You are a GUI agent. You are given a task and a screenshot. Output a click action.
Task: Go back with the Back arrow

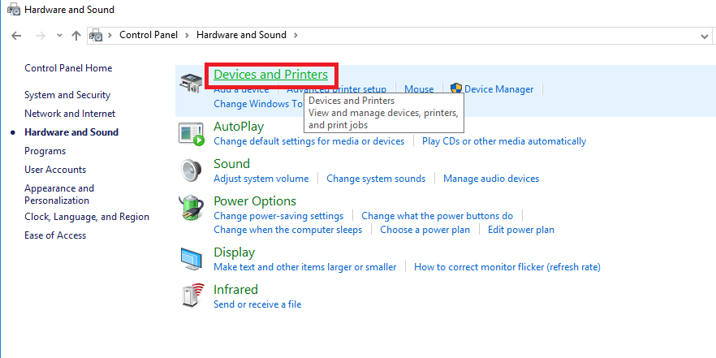click(x=16, y=36)
